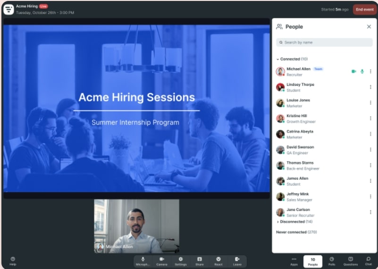Close the People panel

[x=369, y=26]
